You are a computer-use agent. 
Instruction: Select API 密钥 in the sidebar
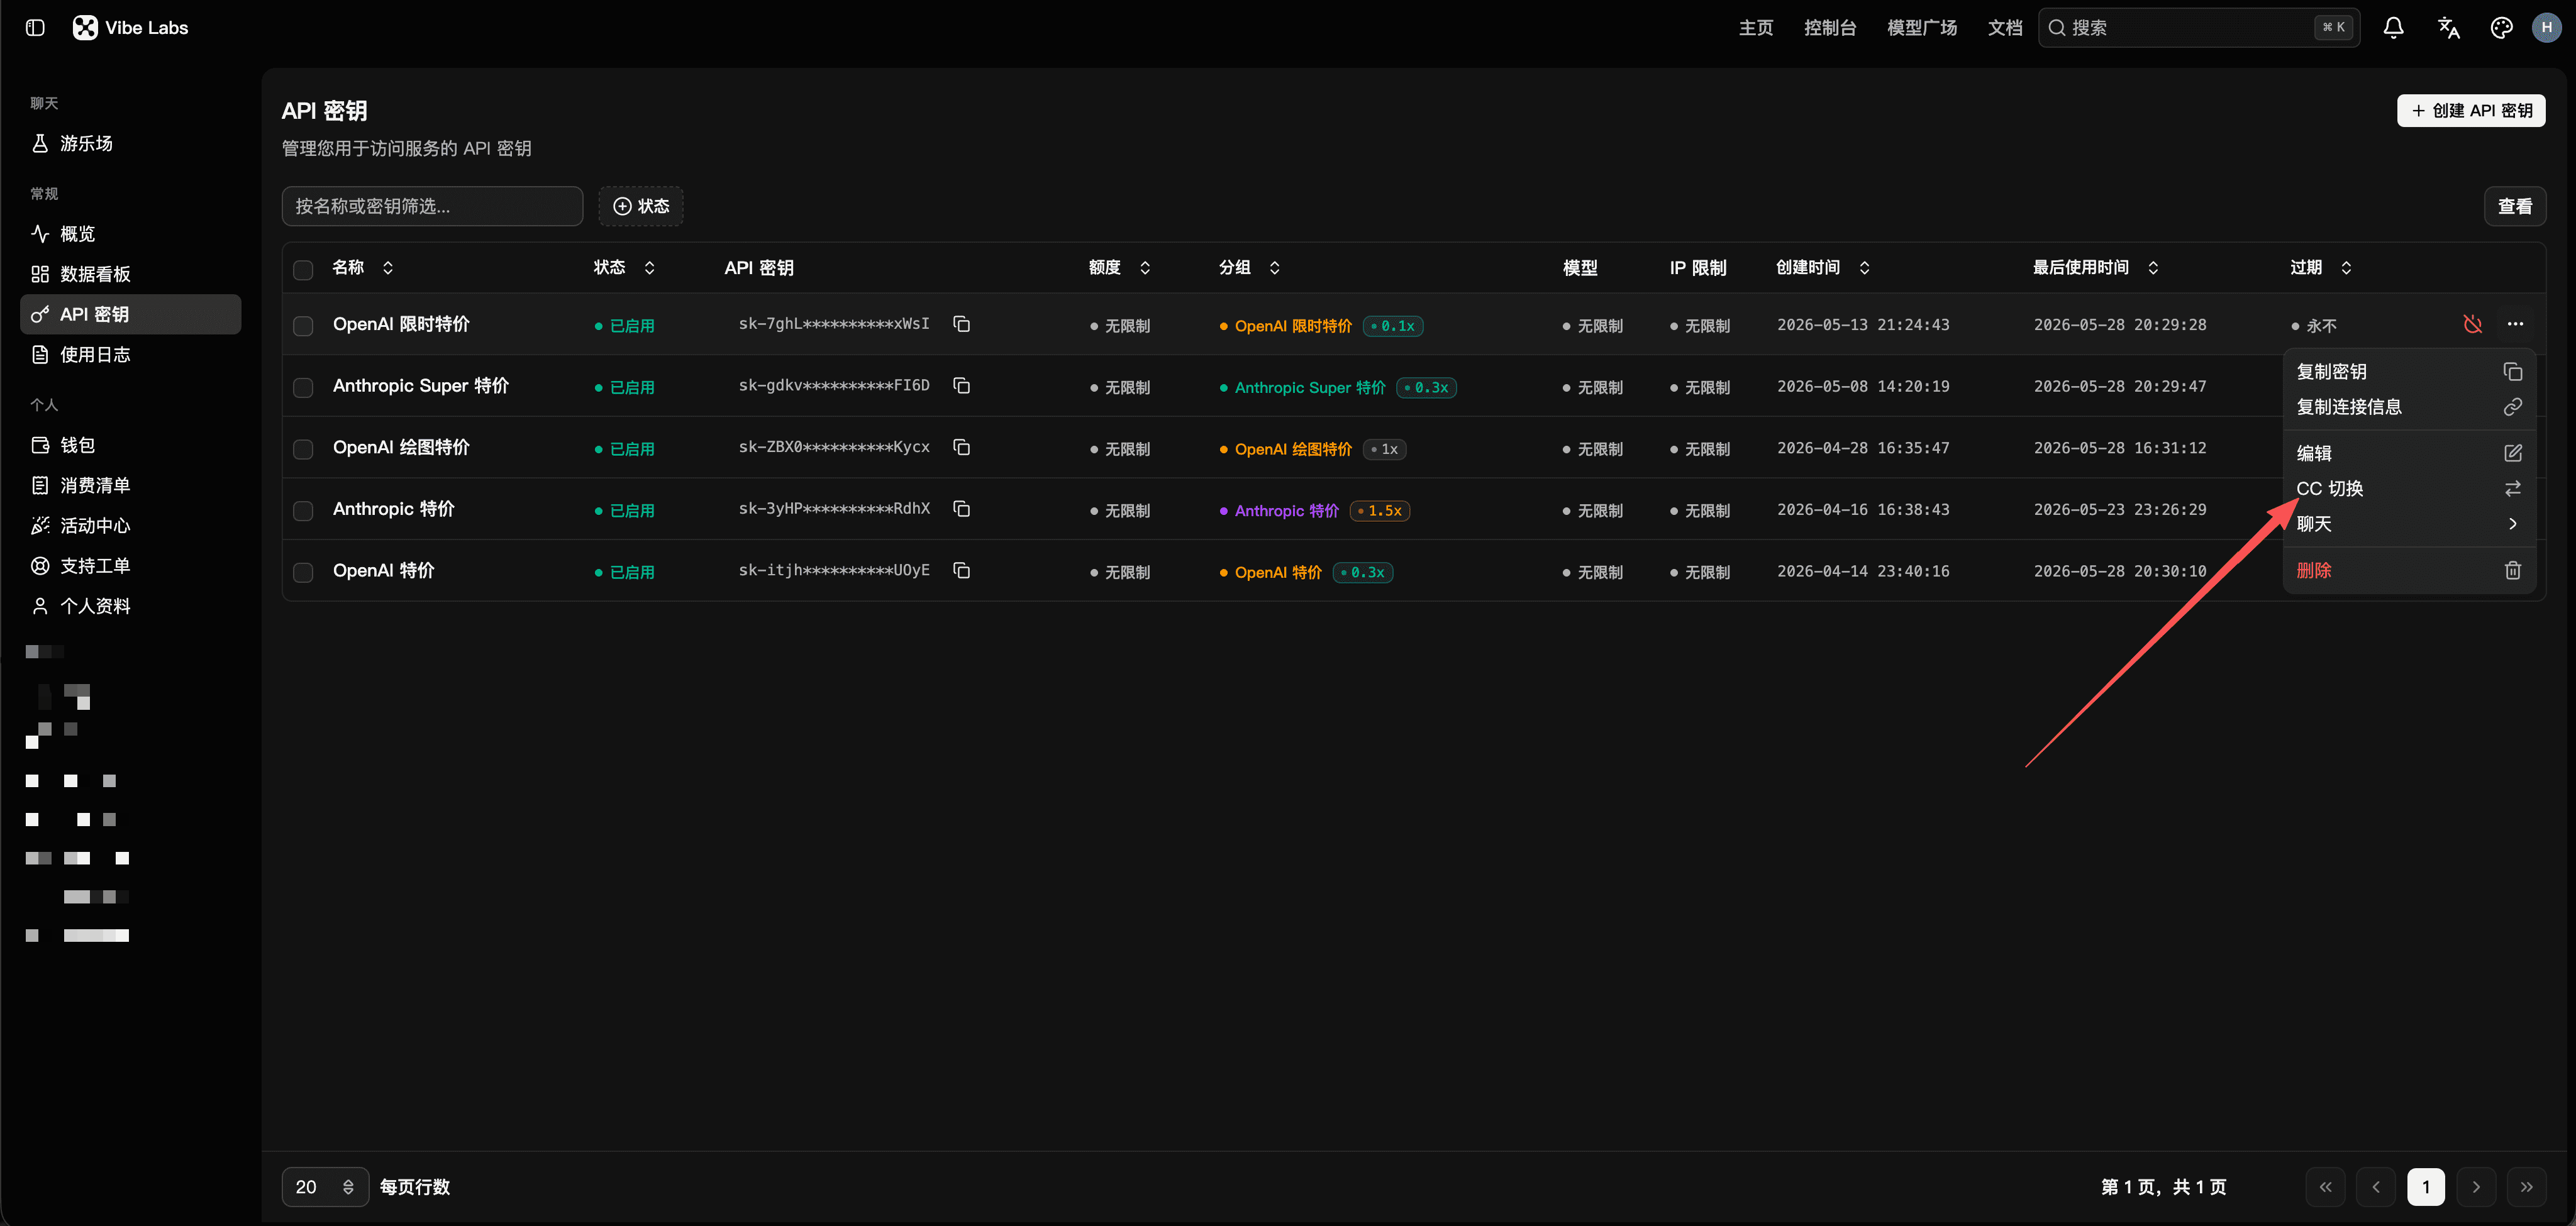click(x=130, y=314)
